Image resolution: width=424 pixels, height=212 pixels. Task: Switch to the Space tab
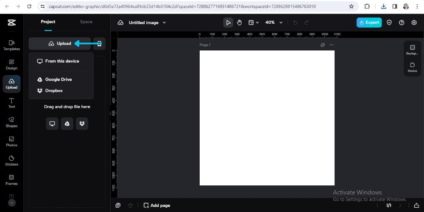(x=86, y=22)
